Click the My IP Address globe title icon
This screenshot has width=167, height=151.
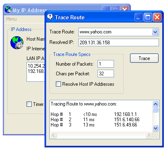(x=8, y=10)
